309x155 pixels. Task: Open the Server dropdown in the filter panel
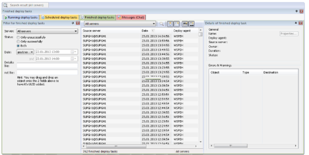tap(47, 31)
